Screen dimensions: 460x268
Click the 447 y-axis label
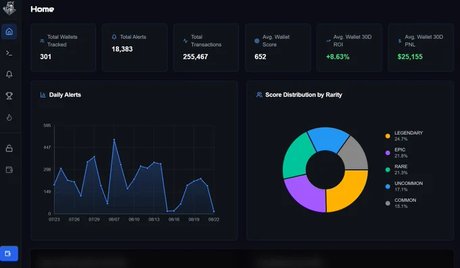(x=47, y=147)
